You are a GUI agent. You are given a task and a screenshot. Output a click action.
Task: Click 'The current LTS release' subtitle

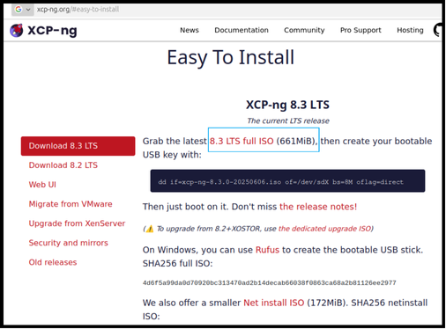(x=288, y=121)
